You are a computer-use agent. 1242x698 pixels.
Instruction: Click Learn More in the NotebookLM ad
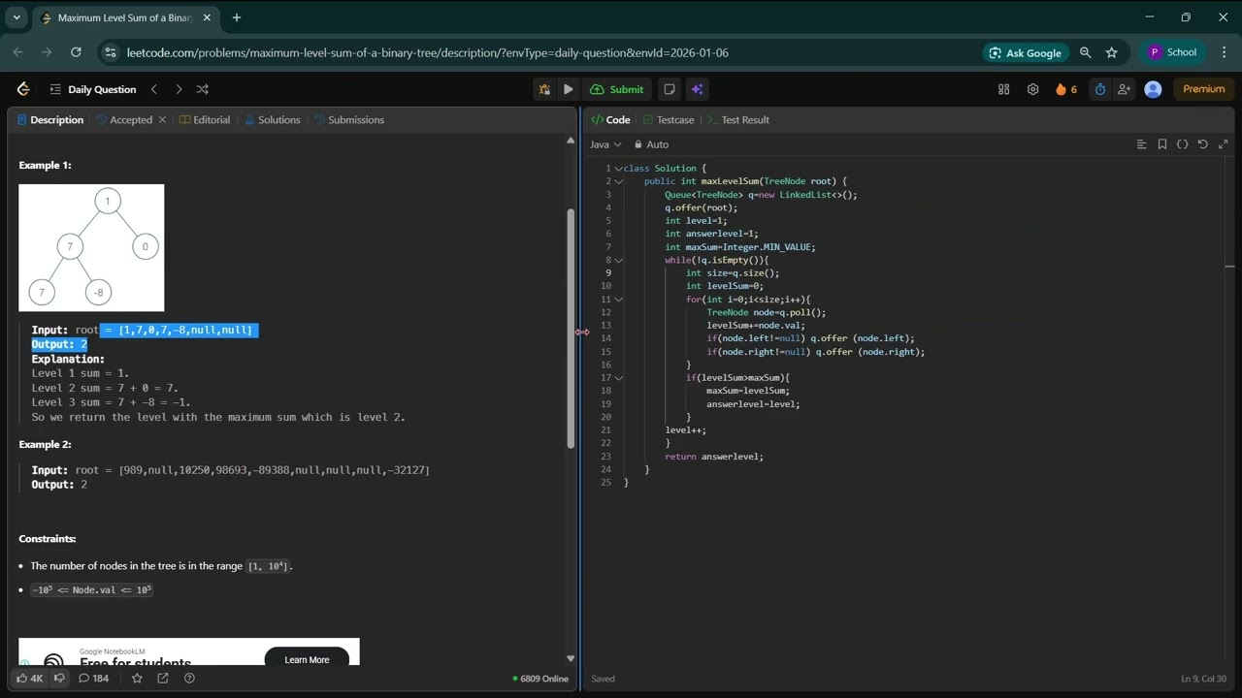[307, 658]
